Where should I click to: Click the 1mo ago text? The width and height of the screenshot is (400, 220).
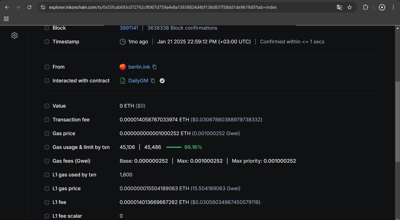(x=138, y=42)
